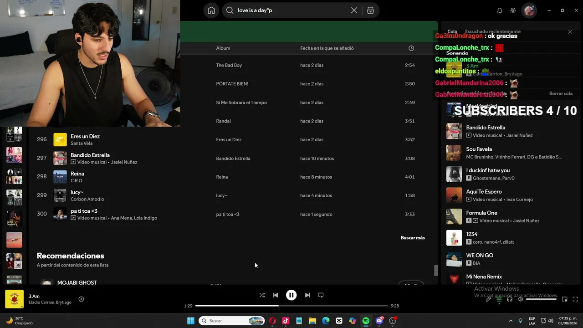This screenshot has height=328, width=583.
Task: Play 1234 from the queue
Action: pyautogui.click(x=510, y=238)
